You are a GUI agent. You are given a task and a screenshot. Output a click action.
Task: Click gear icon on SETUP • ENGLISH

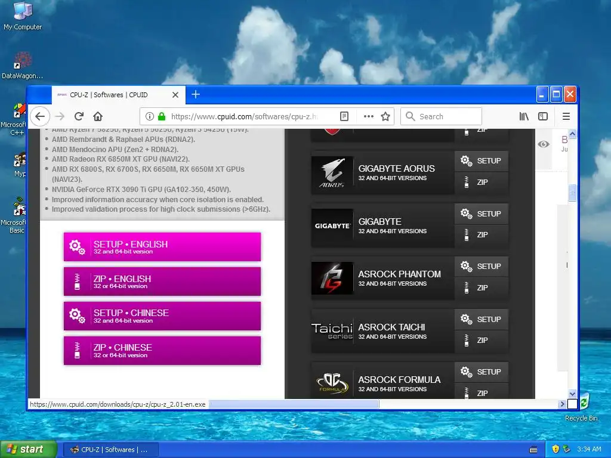tap(77, 247)
